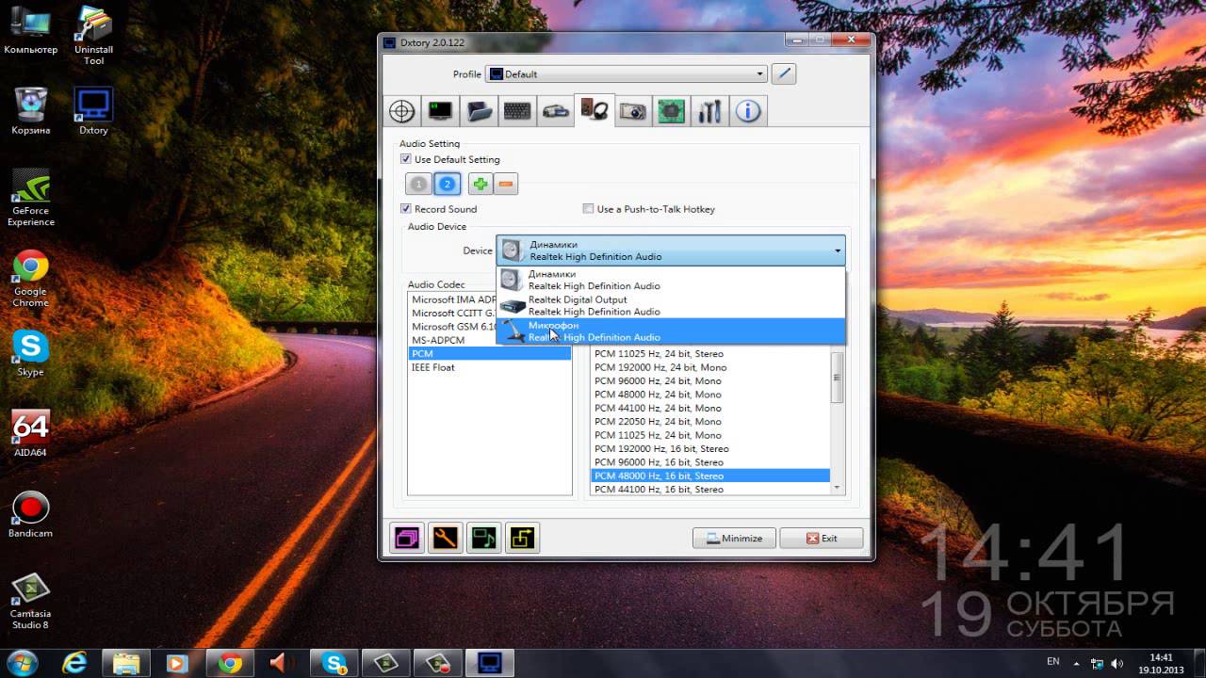Open the photo camera screenshot tab
The width and height of the screenshot is (1206, 678).
click(x=633, y=111)
